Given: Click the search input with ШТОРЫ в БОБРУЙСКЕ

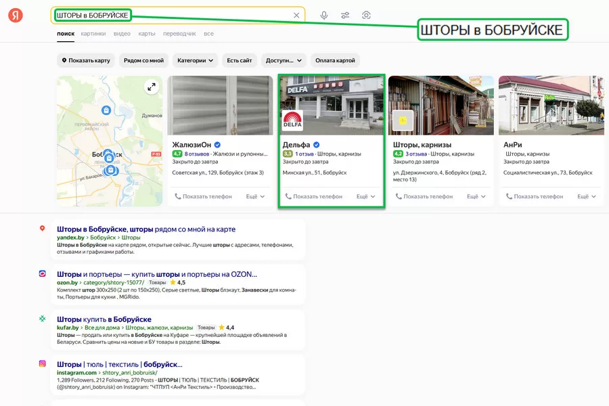Looking at the screenshot, I should click(x=177, y=15).
